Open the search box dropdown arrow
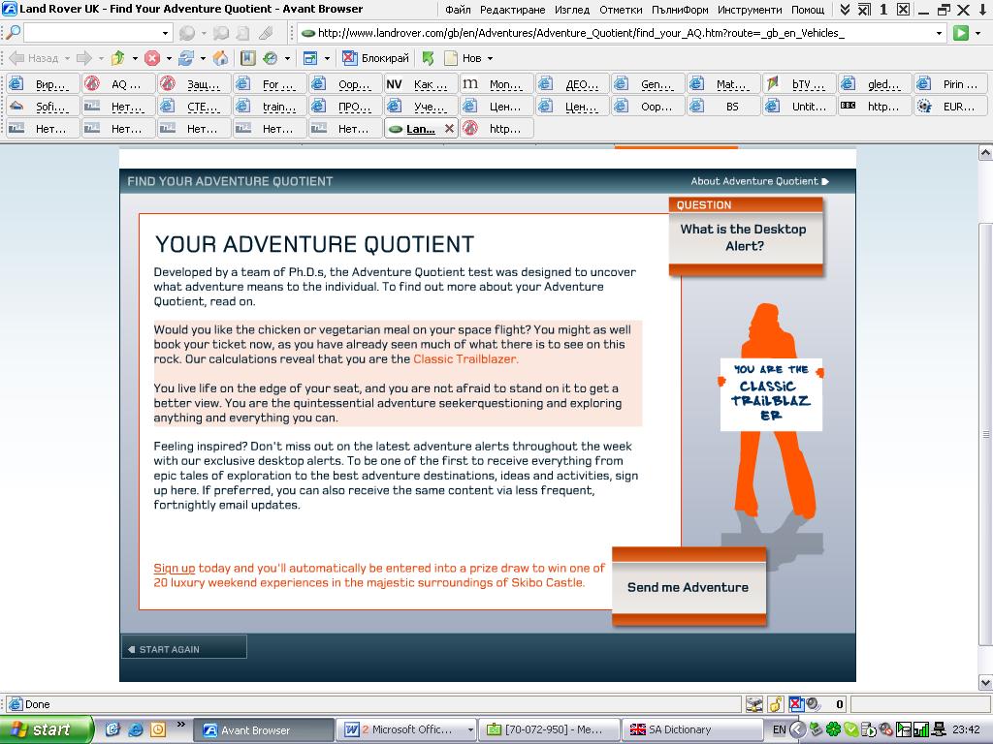This screenshot has height=744, width=993. pos(165,33)
